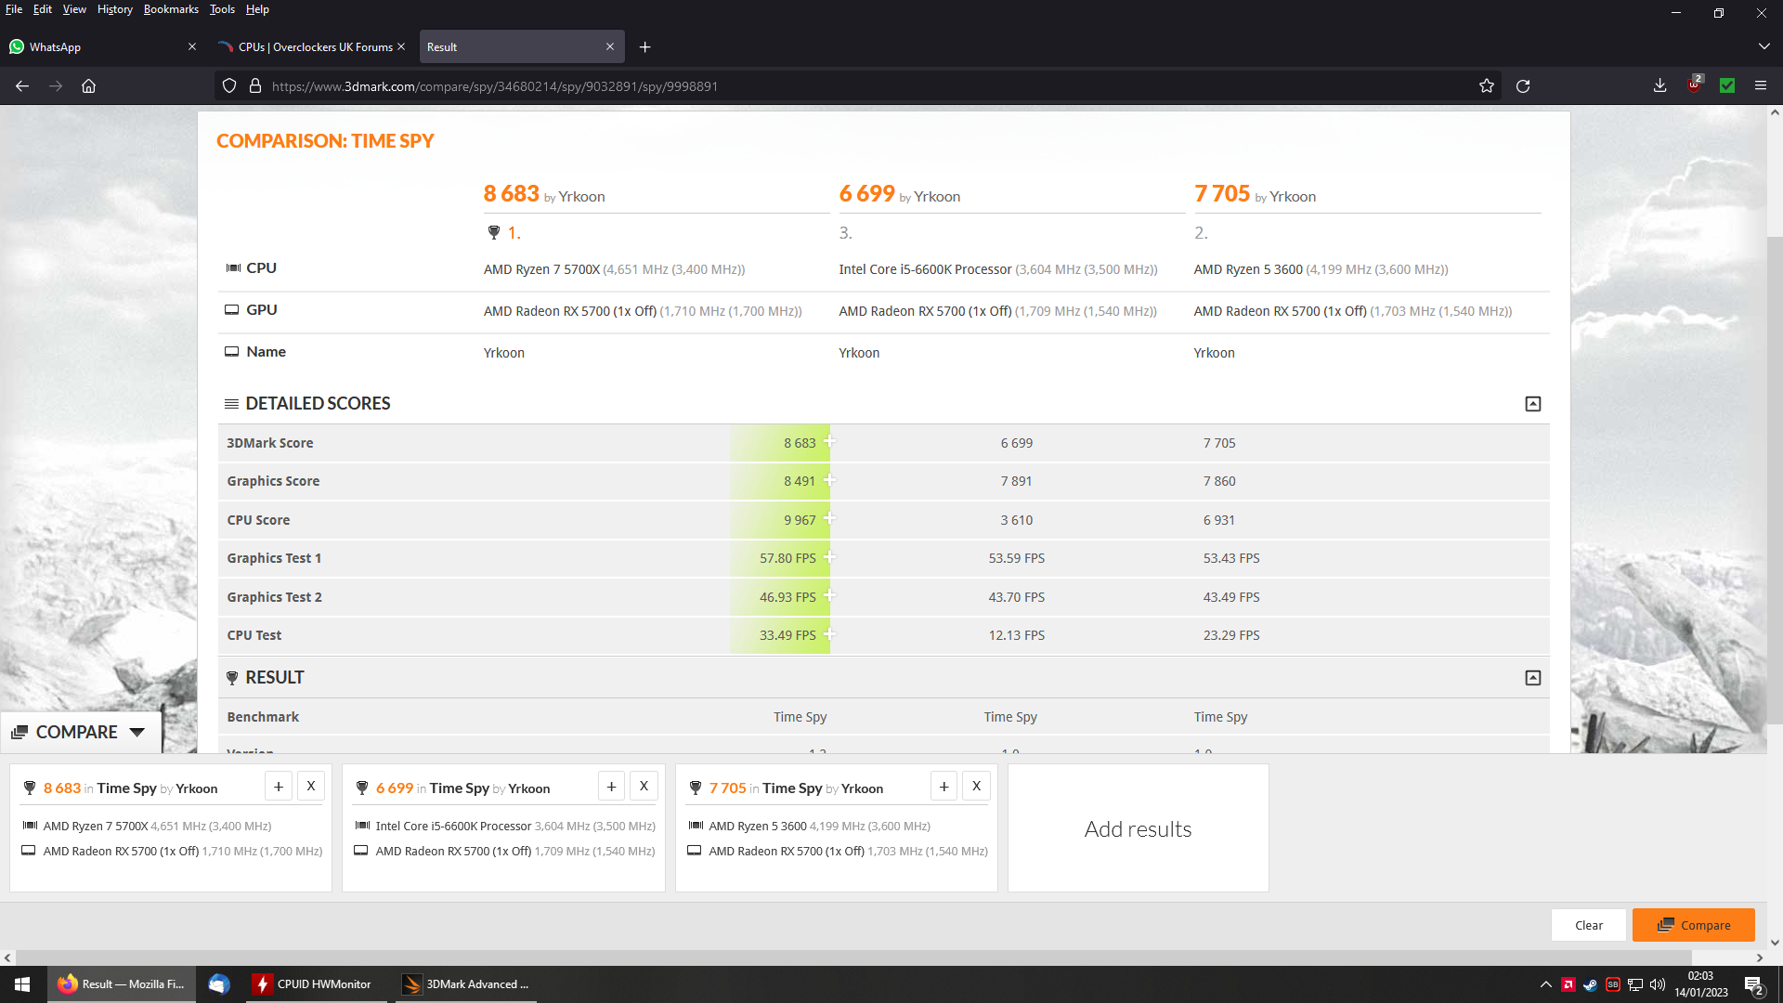Click the bookmark star icon
This screenshot has height=1003, width=1783.
[1487, 86]
